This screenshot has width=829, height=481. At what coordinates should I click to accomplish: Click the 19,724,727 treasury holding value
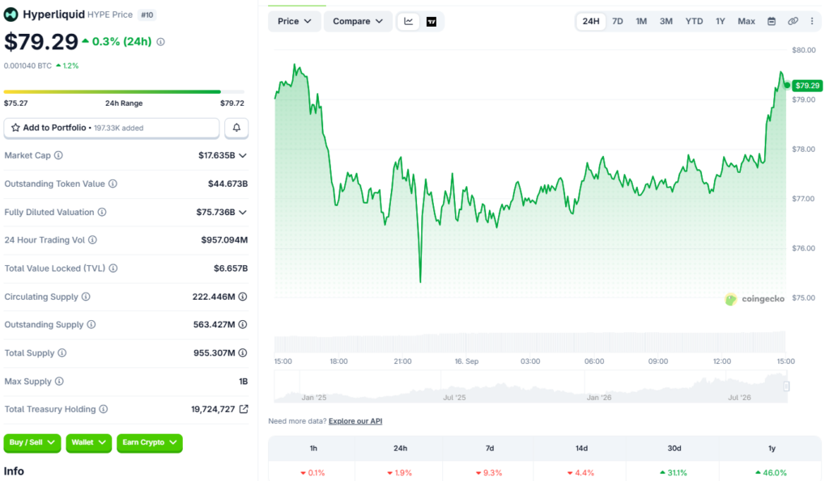click(x=213, y=409)
